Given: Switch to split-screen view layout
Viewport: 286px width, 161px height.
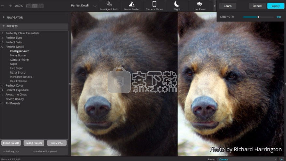Looking at the screenshot, I should click(41, 6).
